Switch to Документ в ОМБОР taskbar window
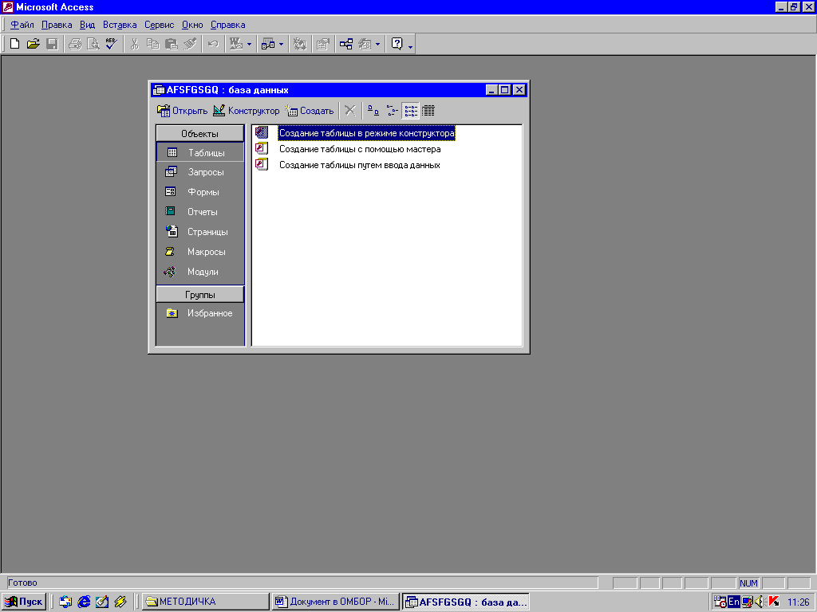Image resolution: width=817 pixels, height=612 pixels. point(336,602)
